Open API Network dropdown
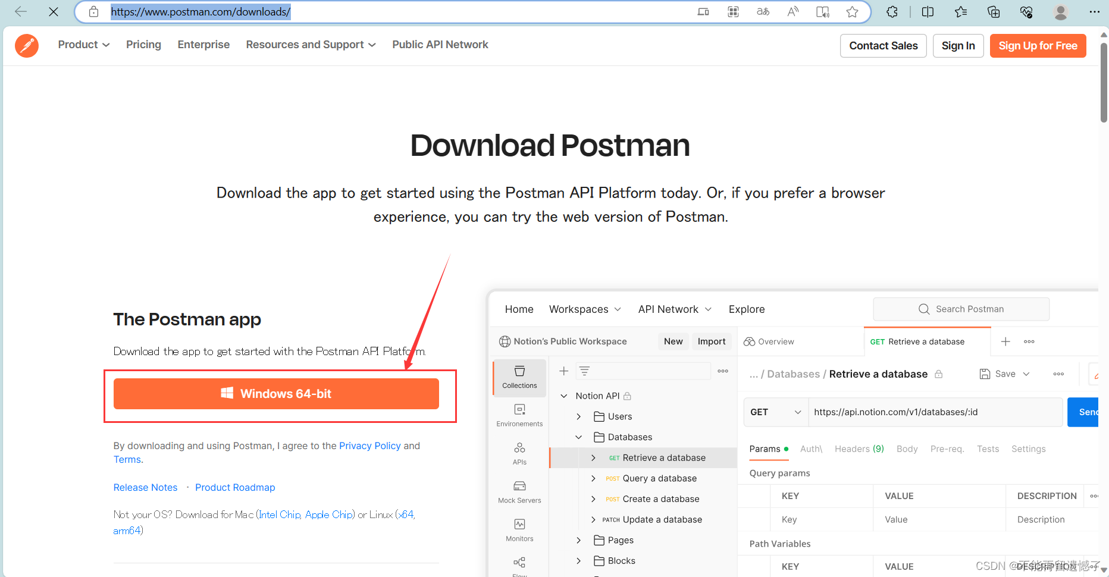 tap(675, 309)
